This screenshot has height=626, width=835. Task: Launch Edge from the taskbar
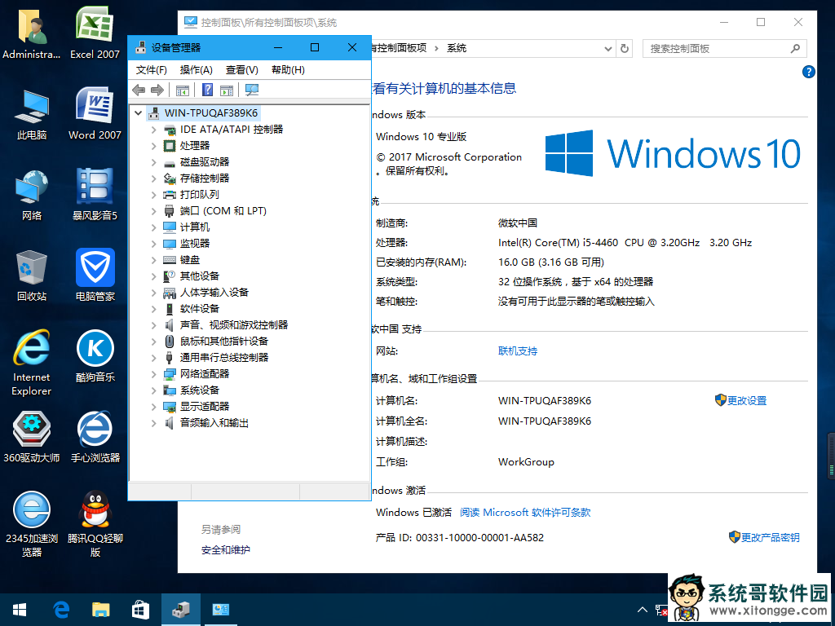click(61, 610)
